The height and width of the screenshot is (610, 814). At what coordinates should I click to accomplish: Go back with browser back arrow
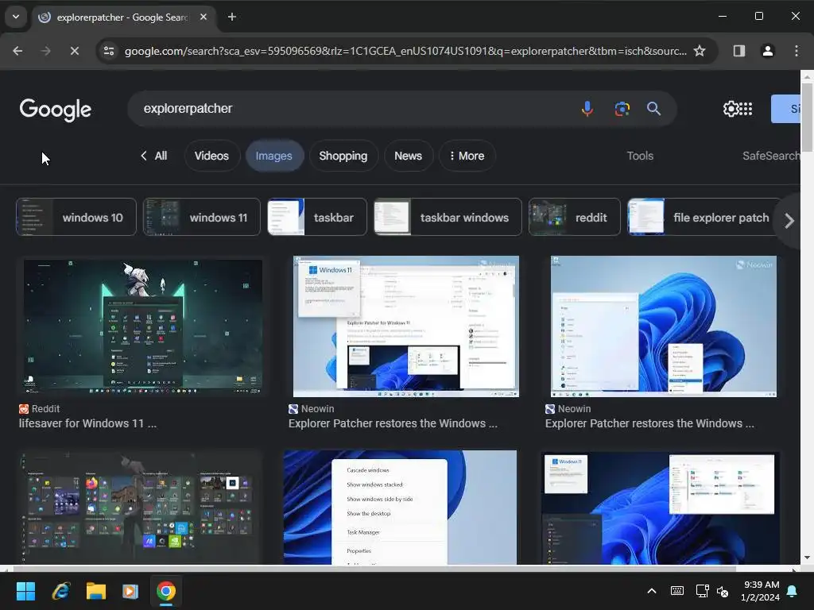point(17,51)
